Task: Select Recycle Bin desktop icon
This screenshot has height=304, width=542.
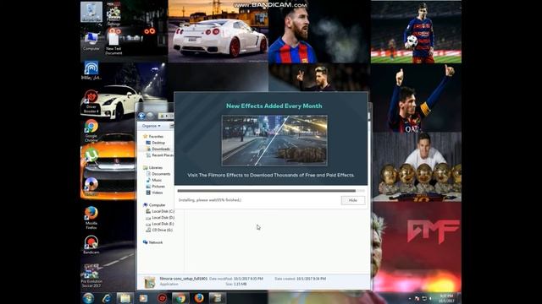Action: click(91, 13)
